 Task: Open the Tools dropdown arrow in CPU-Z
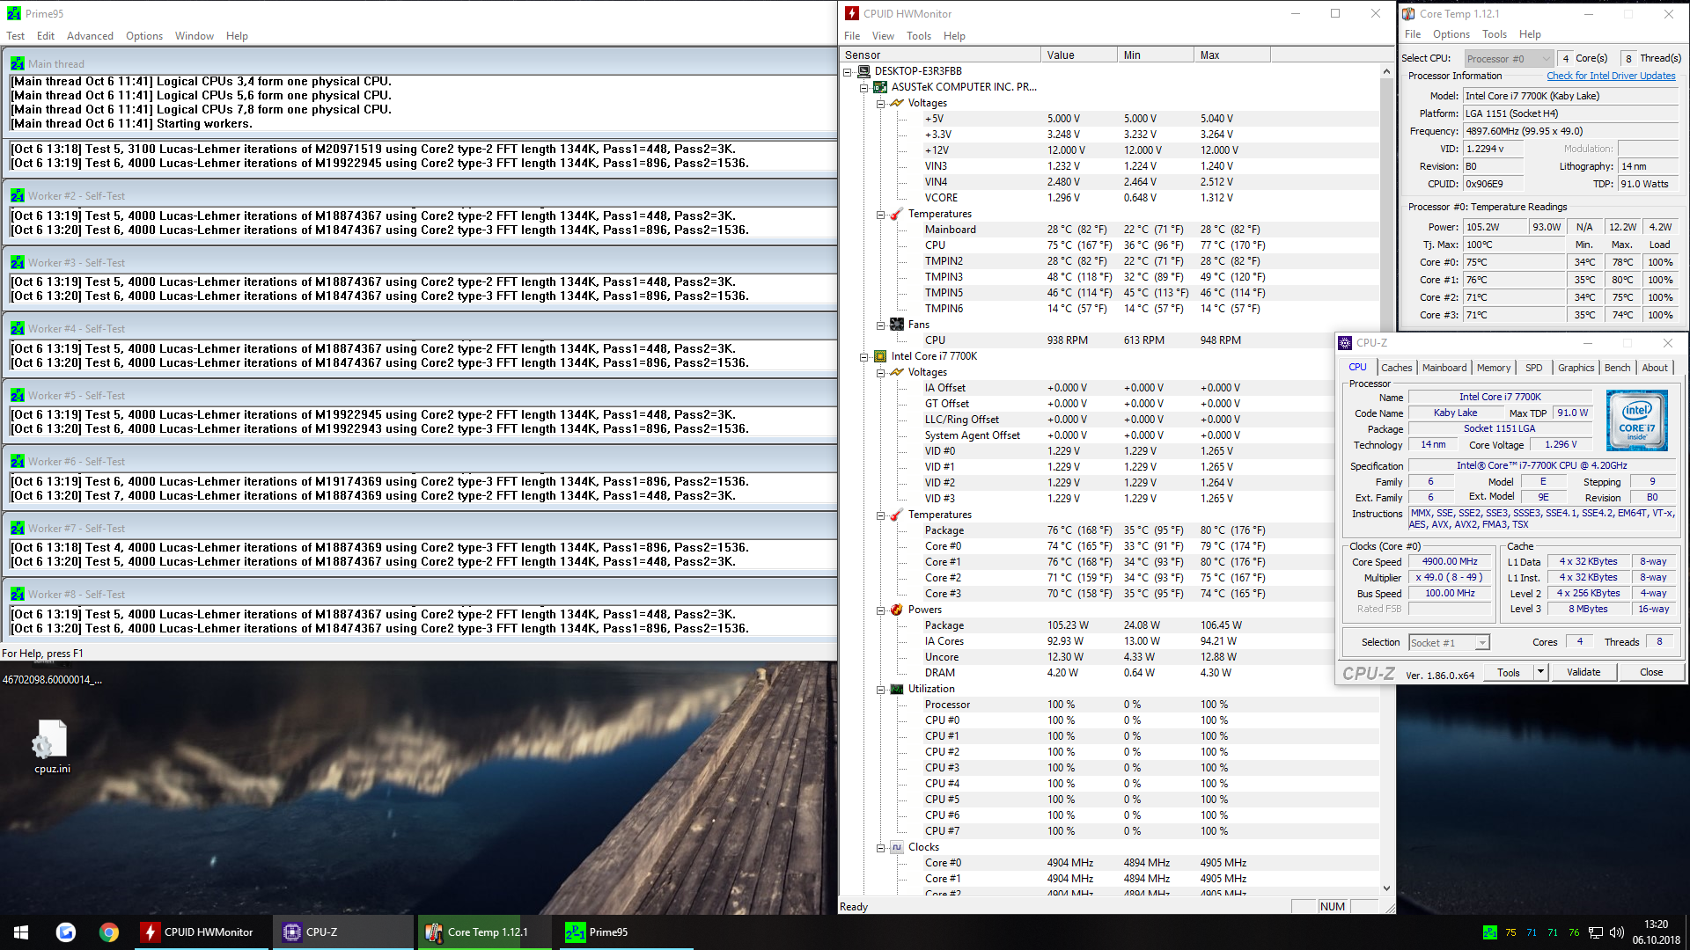1540,672
